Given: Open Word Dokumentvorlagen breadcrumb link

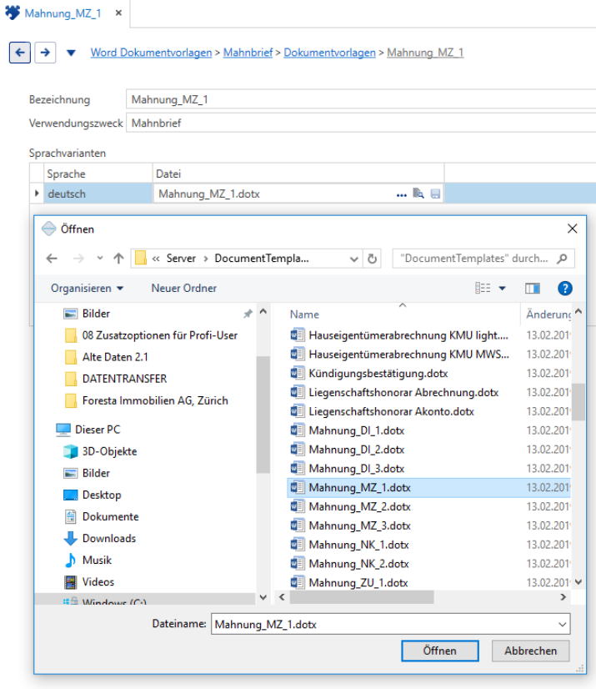Looking at the screenshot, I should (151, 53).
